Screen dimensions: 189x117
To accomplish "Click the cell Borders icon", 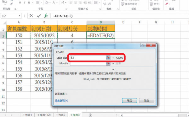I will (38, 3).
